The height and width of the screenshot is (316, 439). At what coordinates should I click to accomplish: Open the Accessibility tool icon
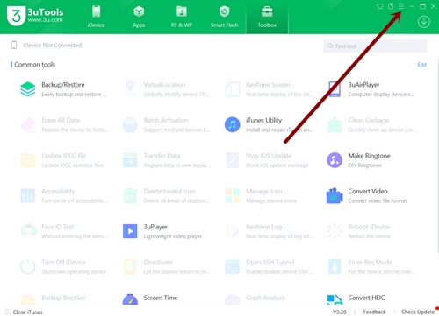click(28, 195)
